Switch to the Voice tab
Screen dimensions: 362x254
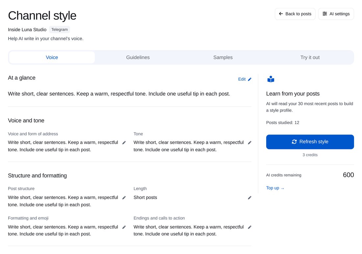point(52,57)
